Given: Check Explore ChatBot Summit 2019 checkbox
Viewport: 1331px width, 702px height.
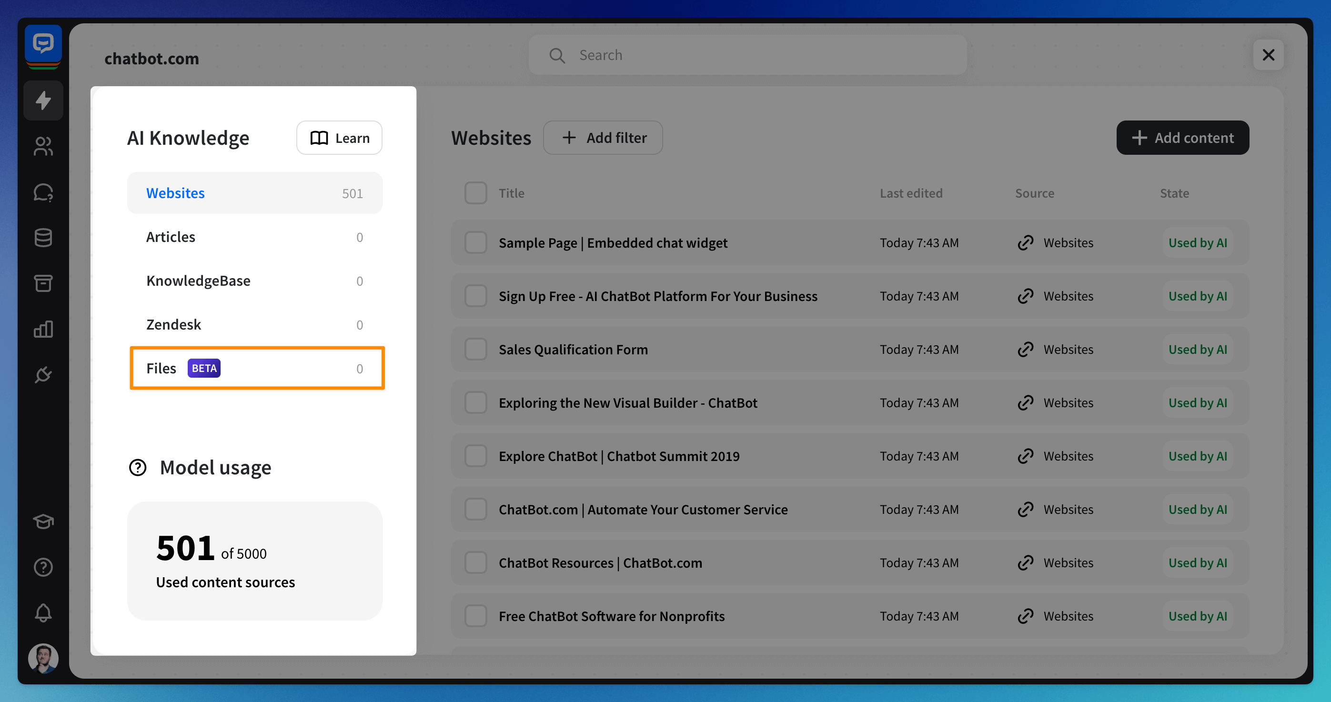Looking at the screenshot, I should click(x=475, y=456).
